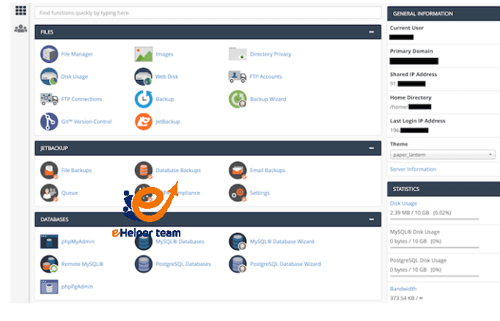Open the User Manager sidebar icon
The width and height of the screenshot is (500, 321).
point(21,29)
